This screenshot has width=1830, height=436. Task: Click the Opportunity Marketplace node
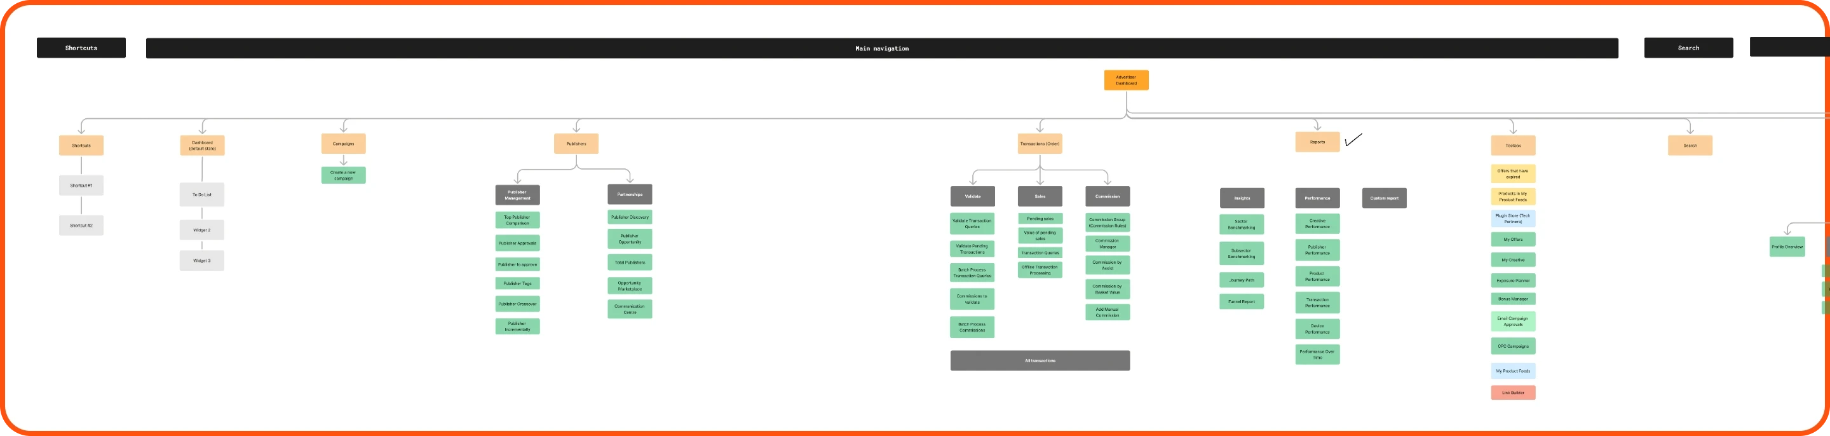coord(630,286)
